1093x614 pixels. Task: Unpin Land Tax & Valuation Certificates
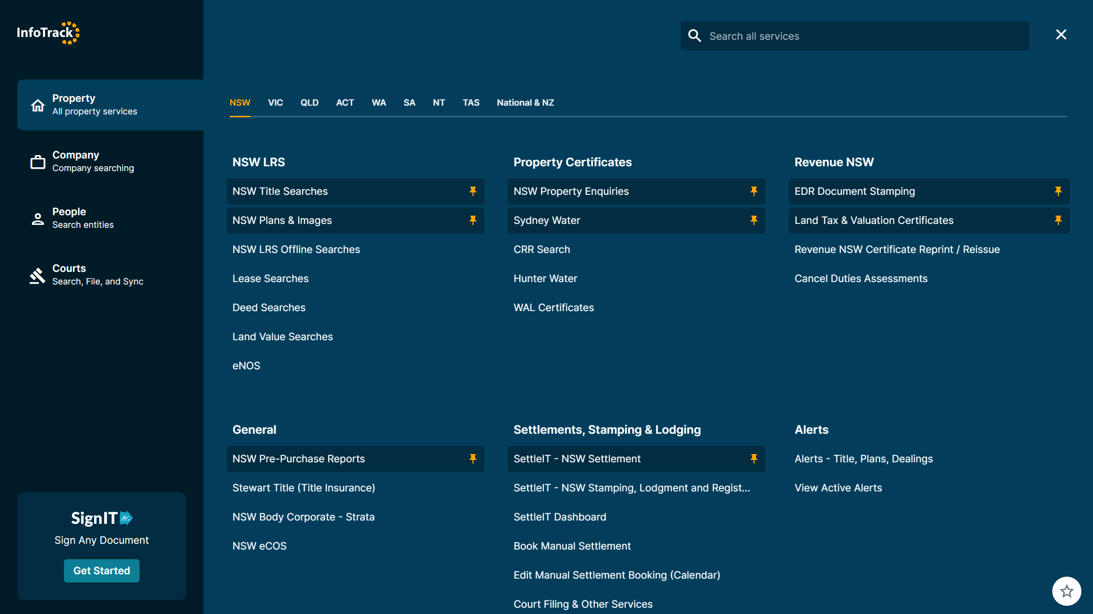(1058, 220)
